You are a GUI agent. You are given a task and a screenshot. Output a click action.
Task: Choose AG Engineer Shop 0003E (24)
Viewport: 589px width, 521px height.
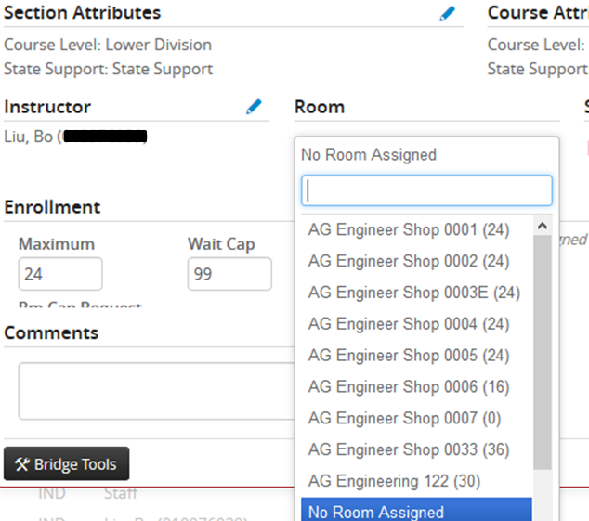coord(416,293)
